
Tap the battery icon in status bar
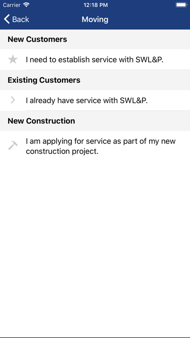(x=181, y=5)
